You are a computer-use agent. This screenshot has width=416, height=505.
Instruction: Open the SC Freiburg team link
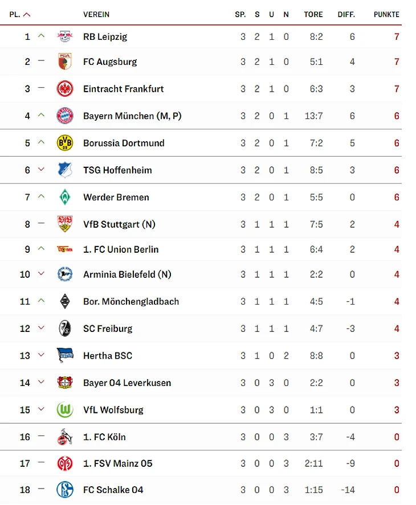coord(108,329)
